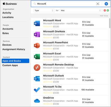Select the Microsoft OneNote icon
The width and height of the screenshot is (111, 107).
pos(37,34)
